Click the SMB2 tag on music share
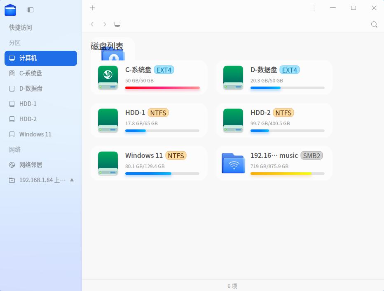This screenshot has width=384, height=291. (311, 156)
